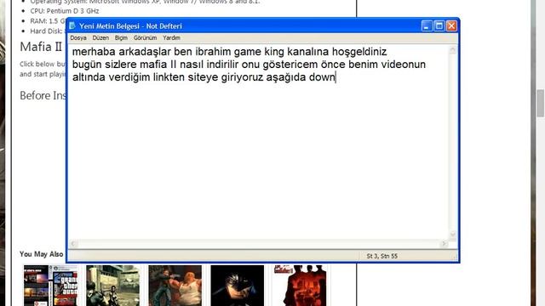Click in the Notepad text area after 'down'
Image resolution: width=545 pixels, height=306 pixels.
337,77
